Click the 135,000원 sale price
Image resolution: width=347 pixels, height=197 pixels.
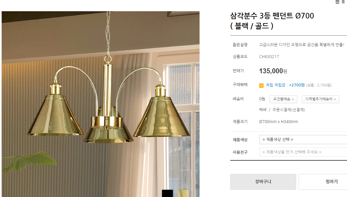point(273,71)
